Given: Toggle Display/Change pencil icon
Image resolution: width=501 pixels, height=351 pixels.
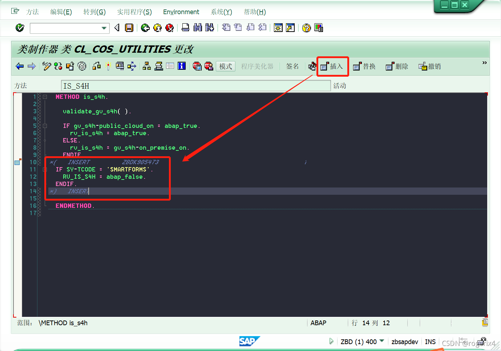Looking at the screenshot, I should [47, 66].
